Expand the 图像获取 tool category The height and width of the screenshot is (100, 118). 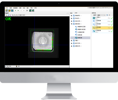click(72, 16)
